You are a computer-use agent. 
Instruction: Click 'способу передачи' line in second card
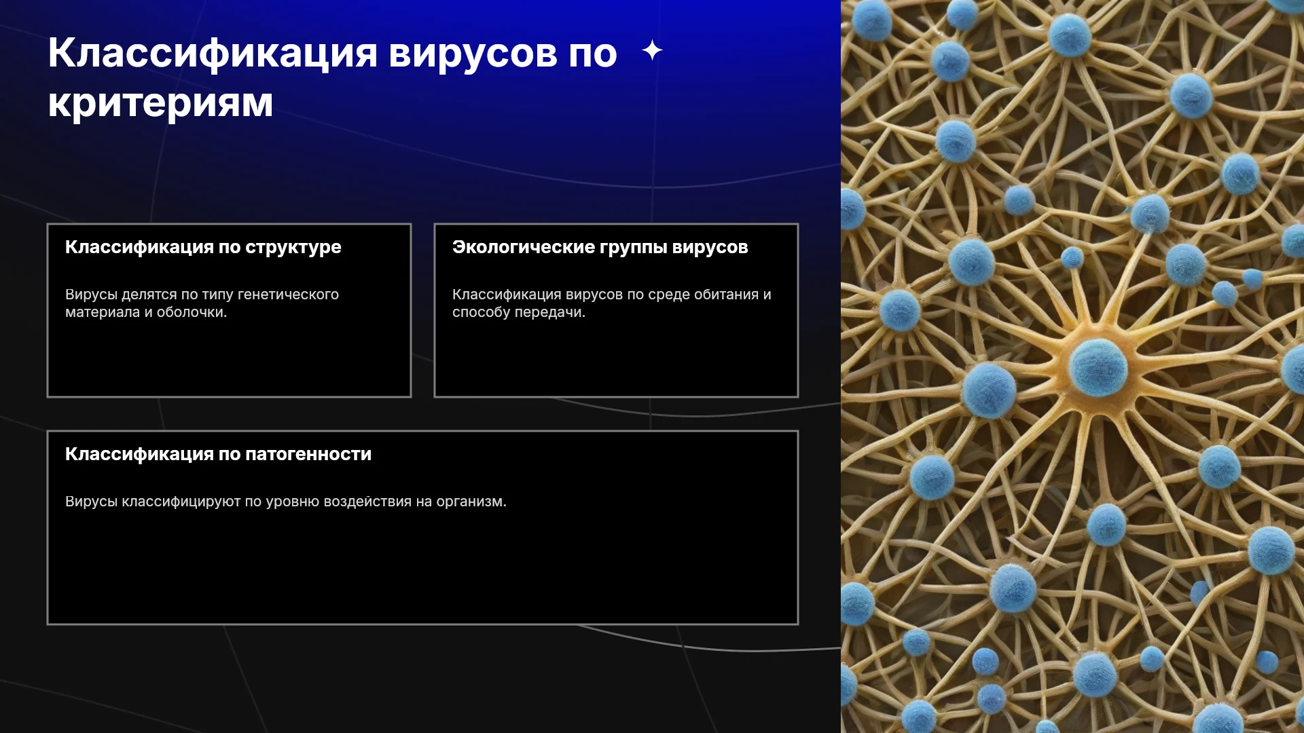[518, 312]
